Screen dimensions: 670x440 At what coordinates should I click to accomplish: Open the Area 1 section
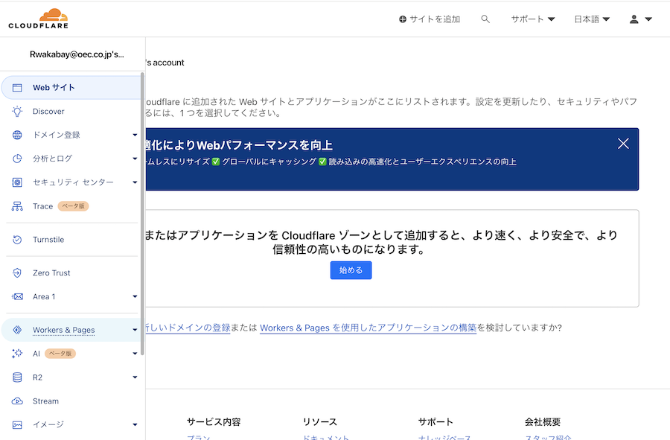43,296
